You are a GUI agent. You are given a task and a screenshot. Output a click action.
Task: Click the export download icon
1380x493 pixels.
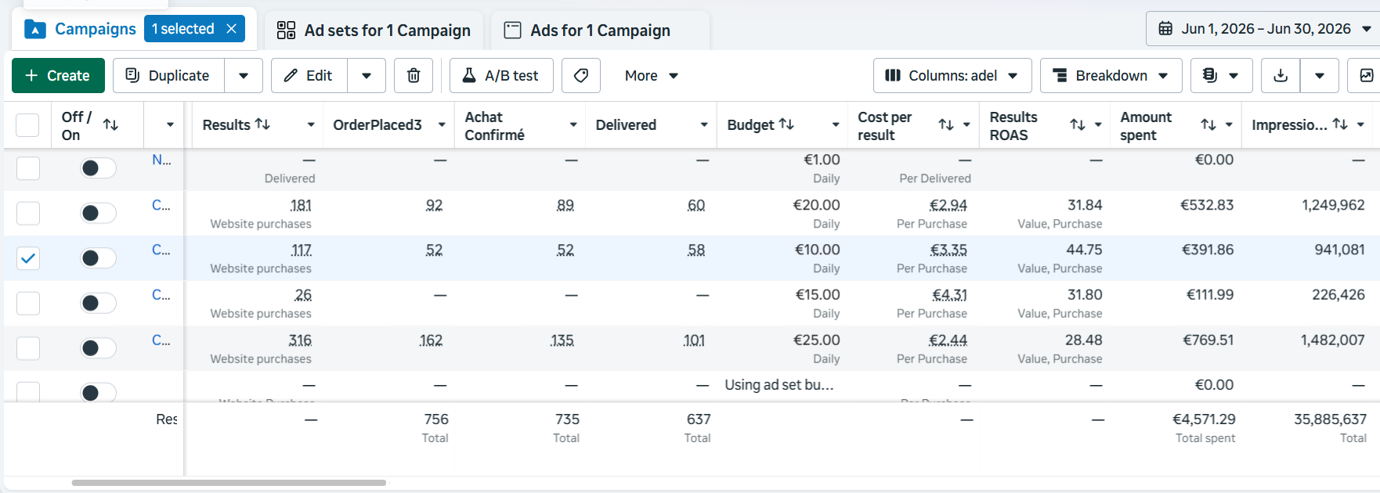tap(1281, 76)
